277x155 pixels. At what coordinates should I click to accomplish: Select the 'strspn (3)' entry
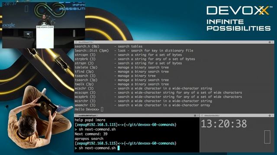pyautogui.click(x=84, y=63)
